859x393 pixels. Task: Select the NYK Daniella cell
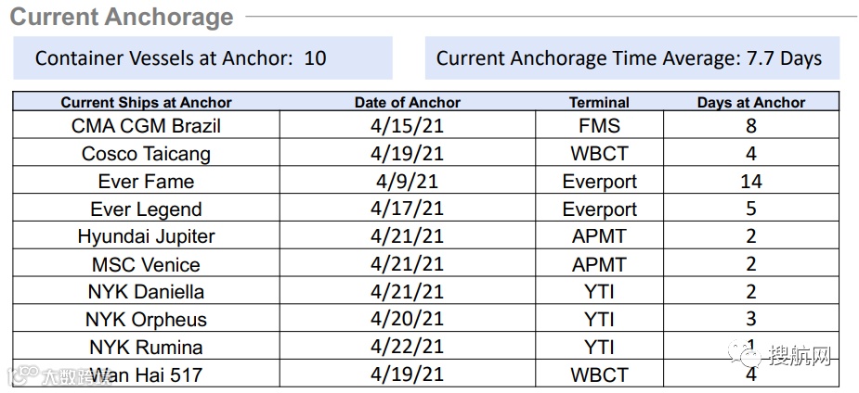[x=147, y=291]
